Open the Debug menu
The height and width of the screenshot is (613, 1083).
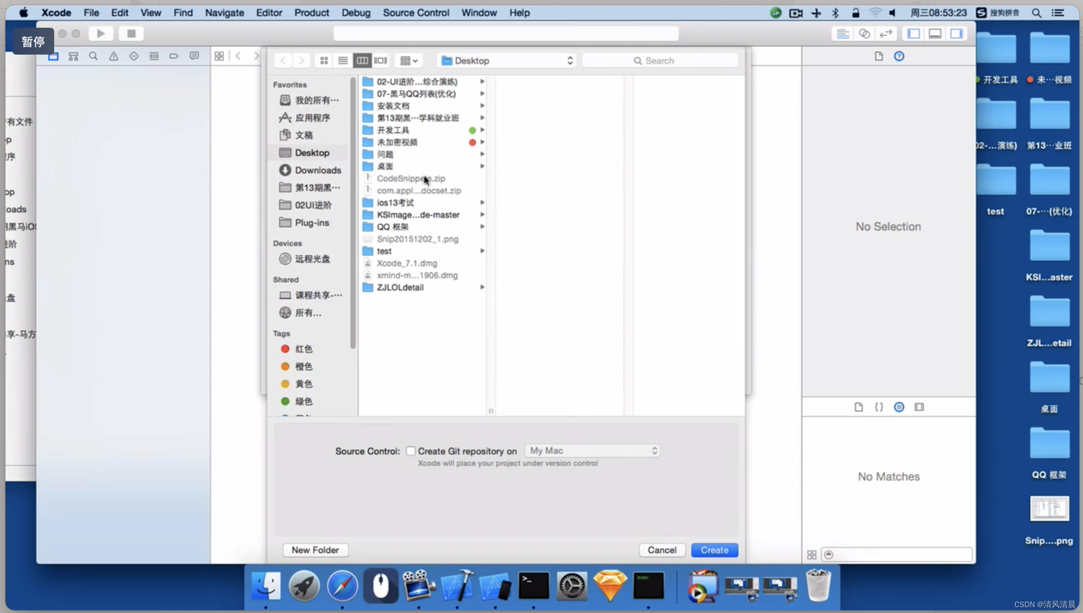tap(356, 13)
